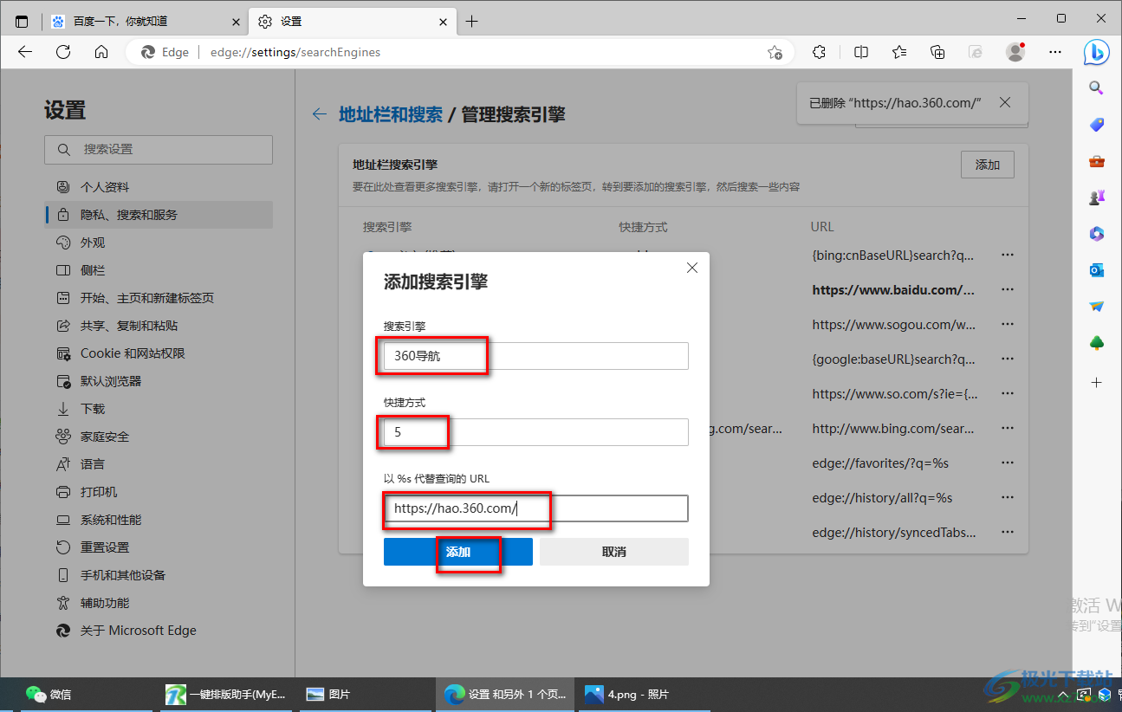This screenshot has height=712, width=1122.
Task: Refresh the page with reload icon
Action: click(63, 52)
